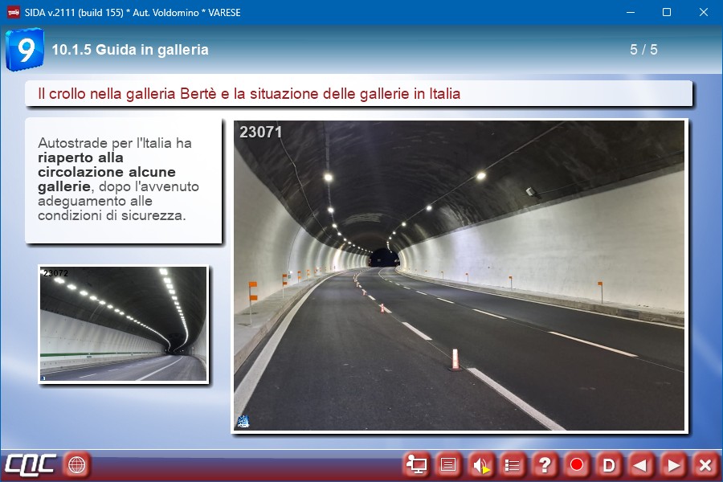Go to previous slide with left arrow
The width and height of the screenshot is (723, 482).
click(x=641, y=464)
